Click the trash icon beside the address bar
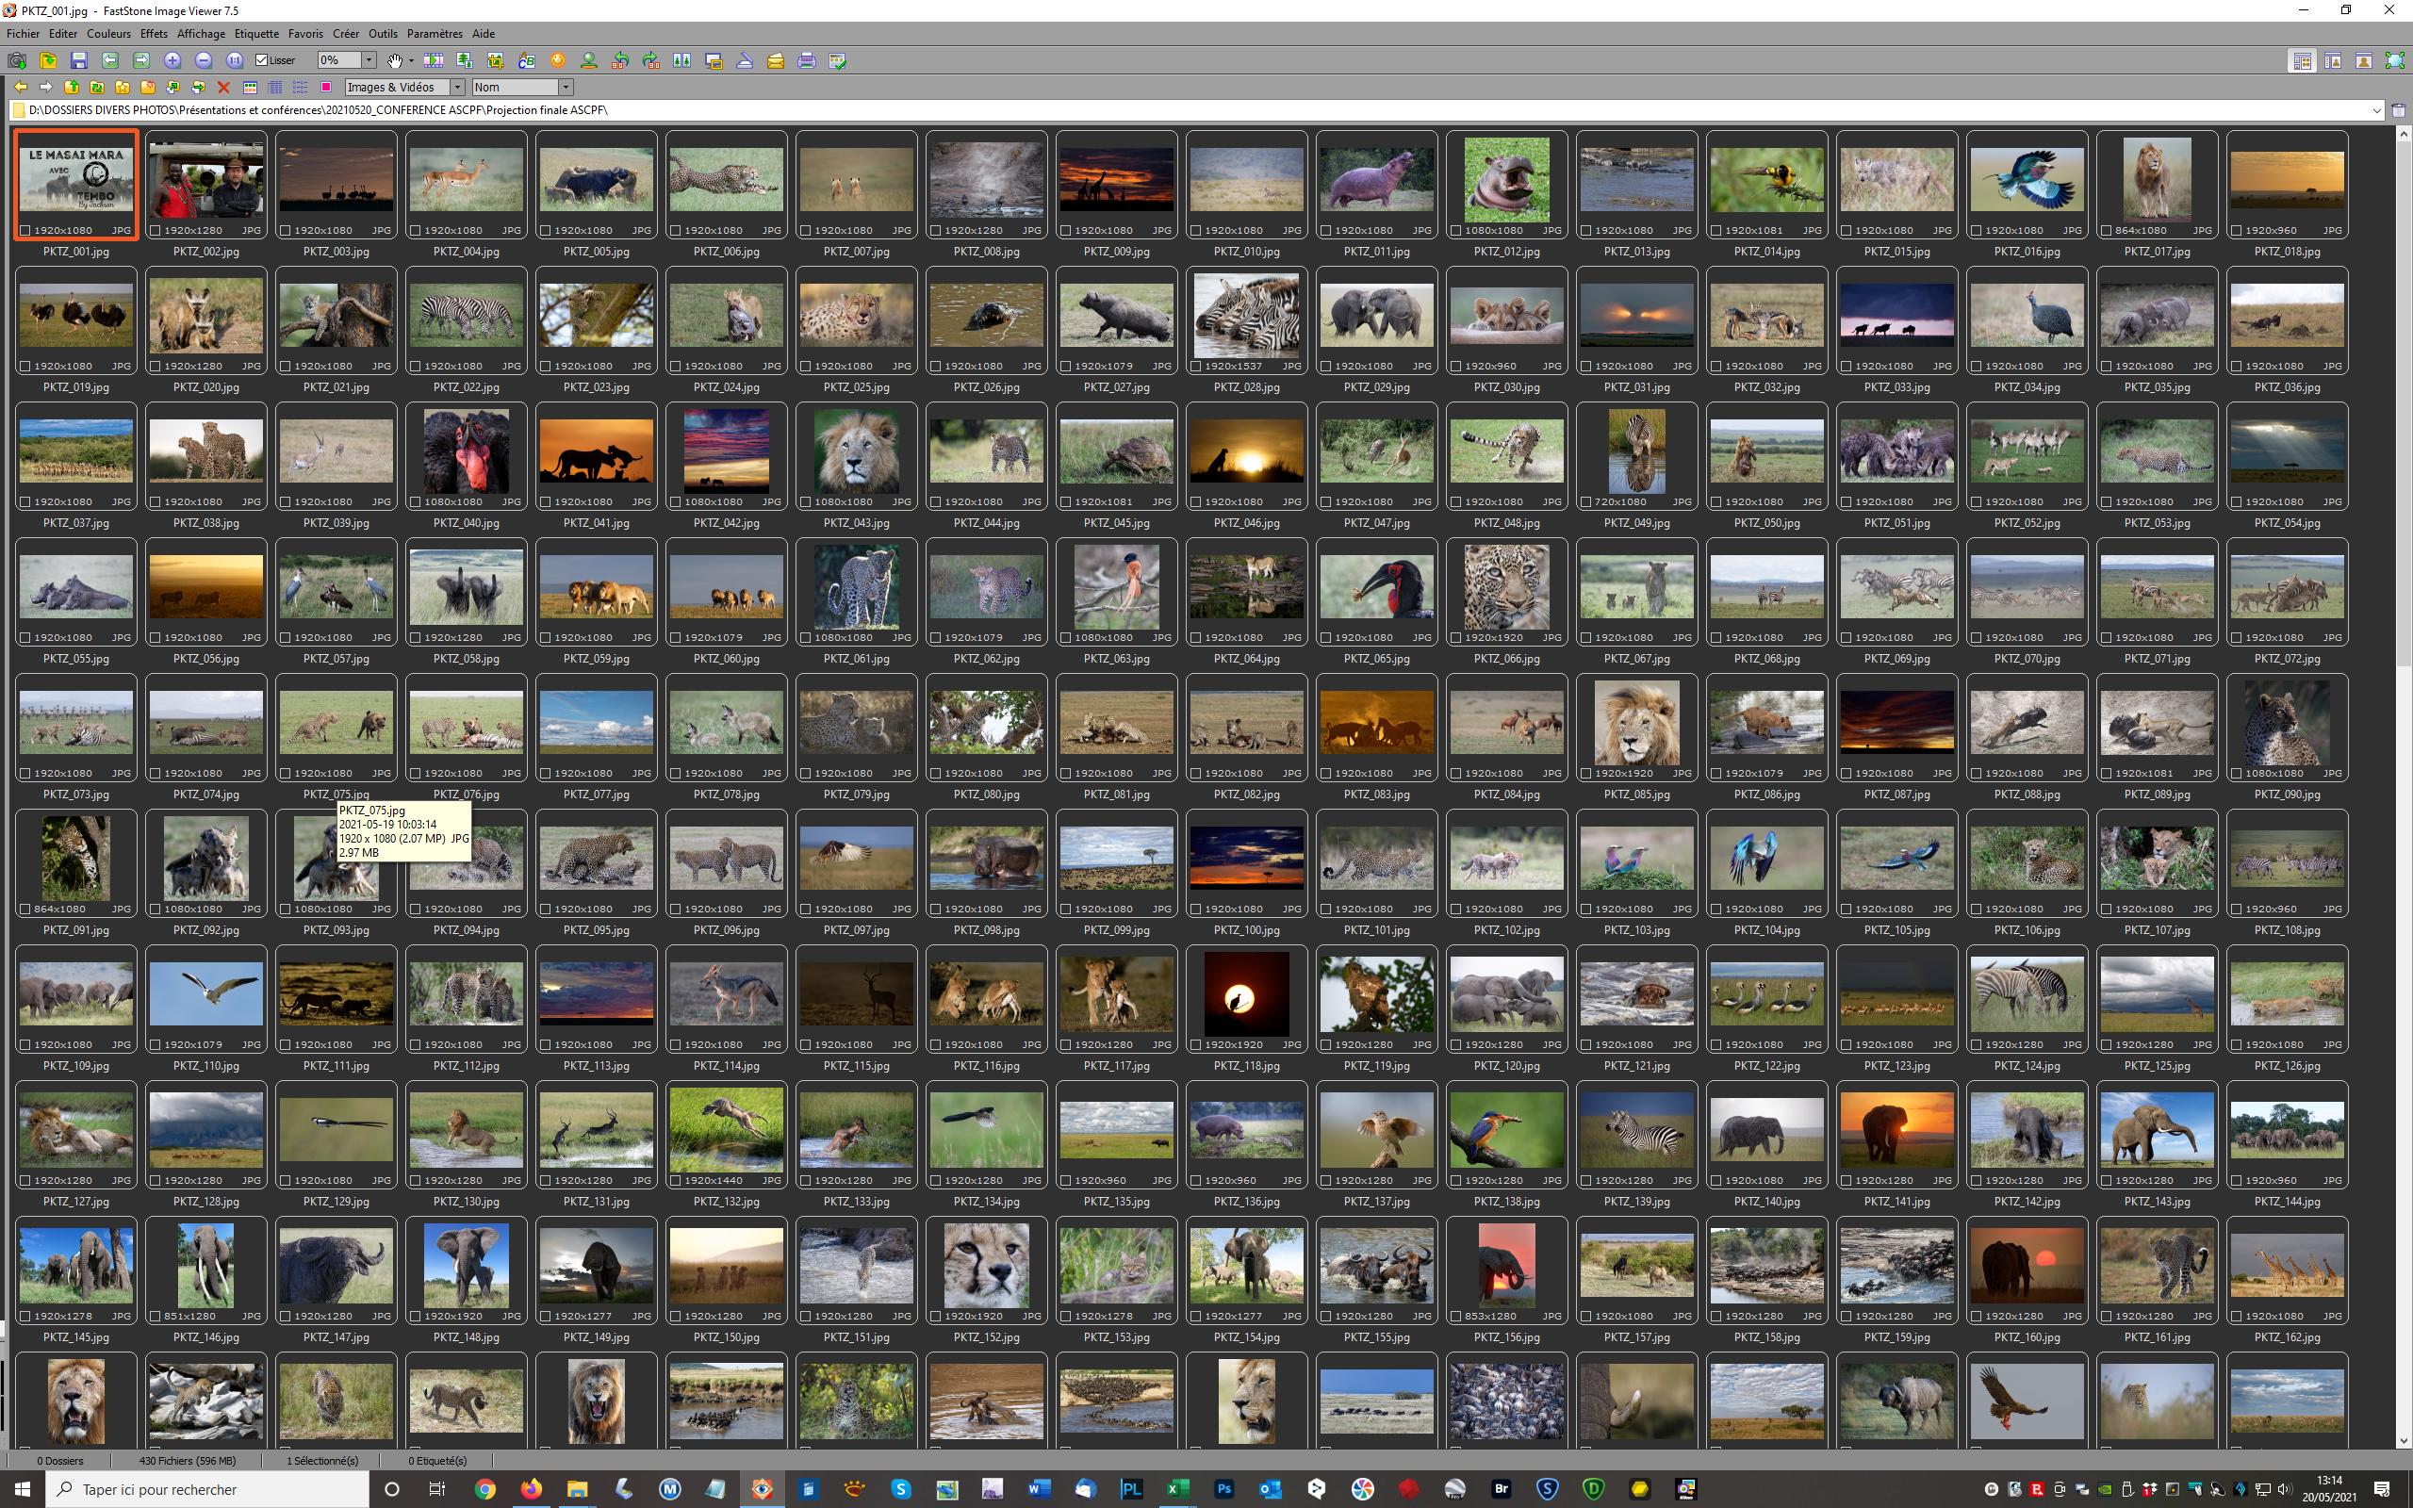 point(2398,109)
